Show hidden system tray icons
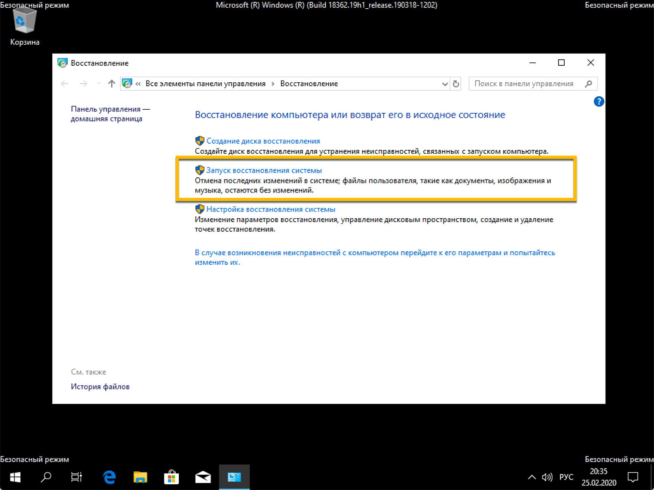The width and height of the screenshot is (654, 490). pos(532,477)
